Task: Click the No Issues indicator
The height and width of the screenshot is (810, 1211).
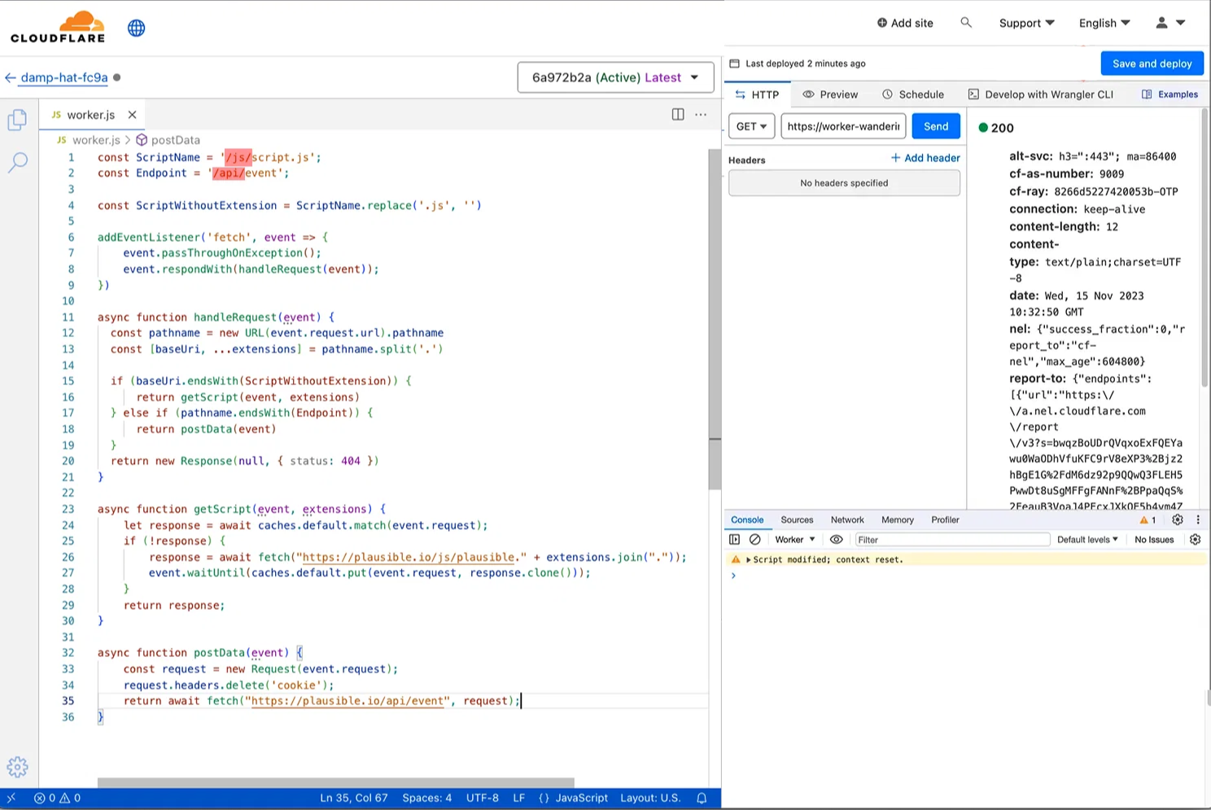Action: tap(1154, 540)
